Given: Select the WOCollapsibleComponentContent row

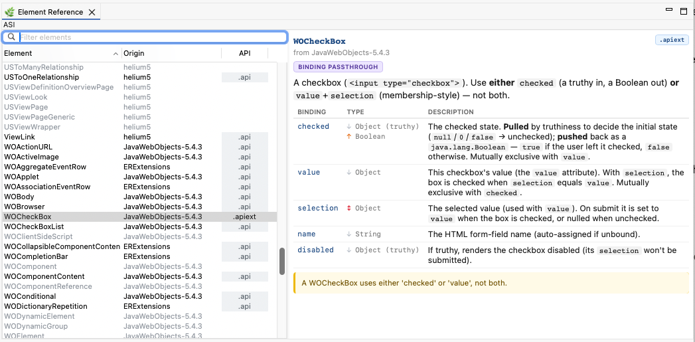Looking at the screenshot, I should coord(139,246).
